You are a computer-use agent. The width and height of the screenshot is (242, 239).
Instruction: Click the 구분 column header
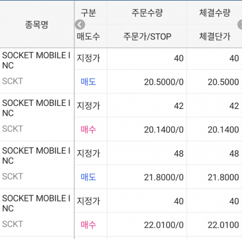click(x=88, y=13)
